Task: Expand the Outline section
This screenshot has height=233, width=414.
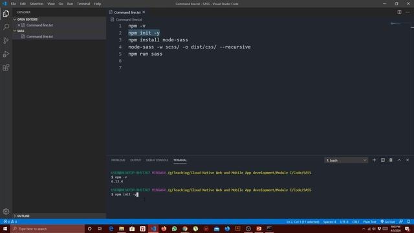Action: pos(15,216)
